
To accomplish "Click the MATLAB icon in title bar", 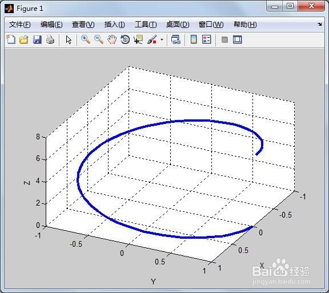I will click(x=9, y=9).
